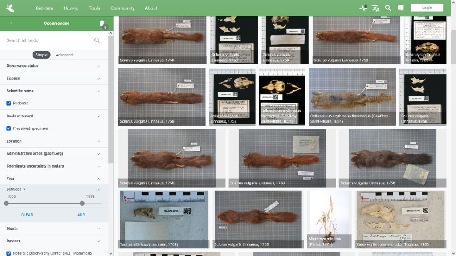This screenshot has width=456, height=256.
Task: Switch to Simple filter mode
Action: [41, 55]
